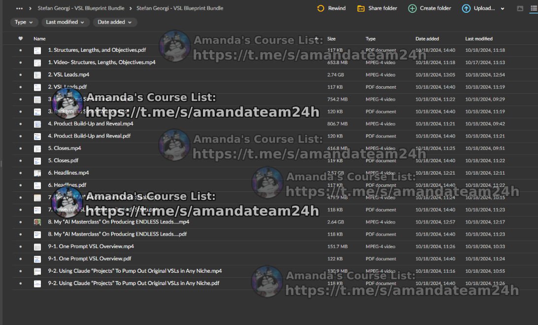Click date added '10/18/2024, 12:57'
Image resolution: width=538 pixels, height=325 pixels.
[x=435, y=222]
